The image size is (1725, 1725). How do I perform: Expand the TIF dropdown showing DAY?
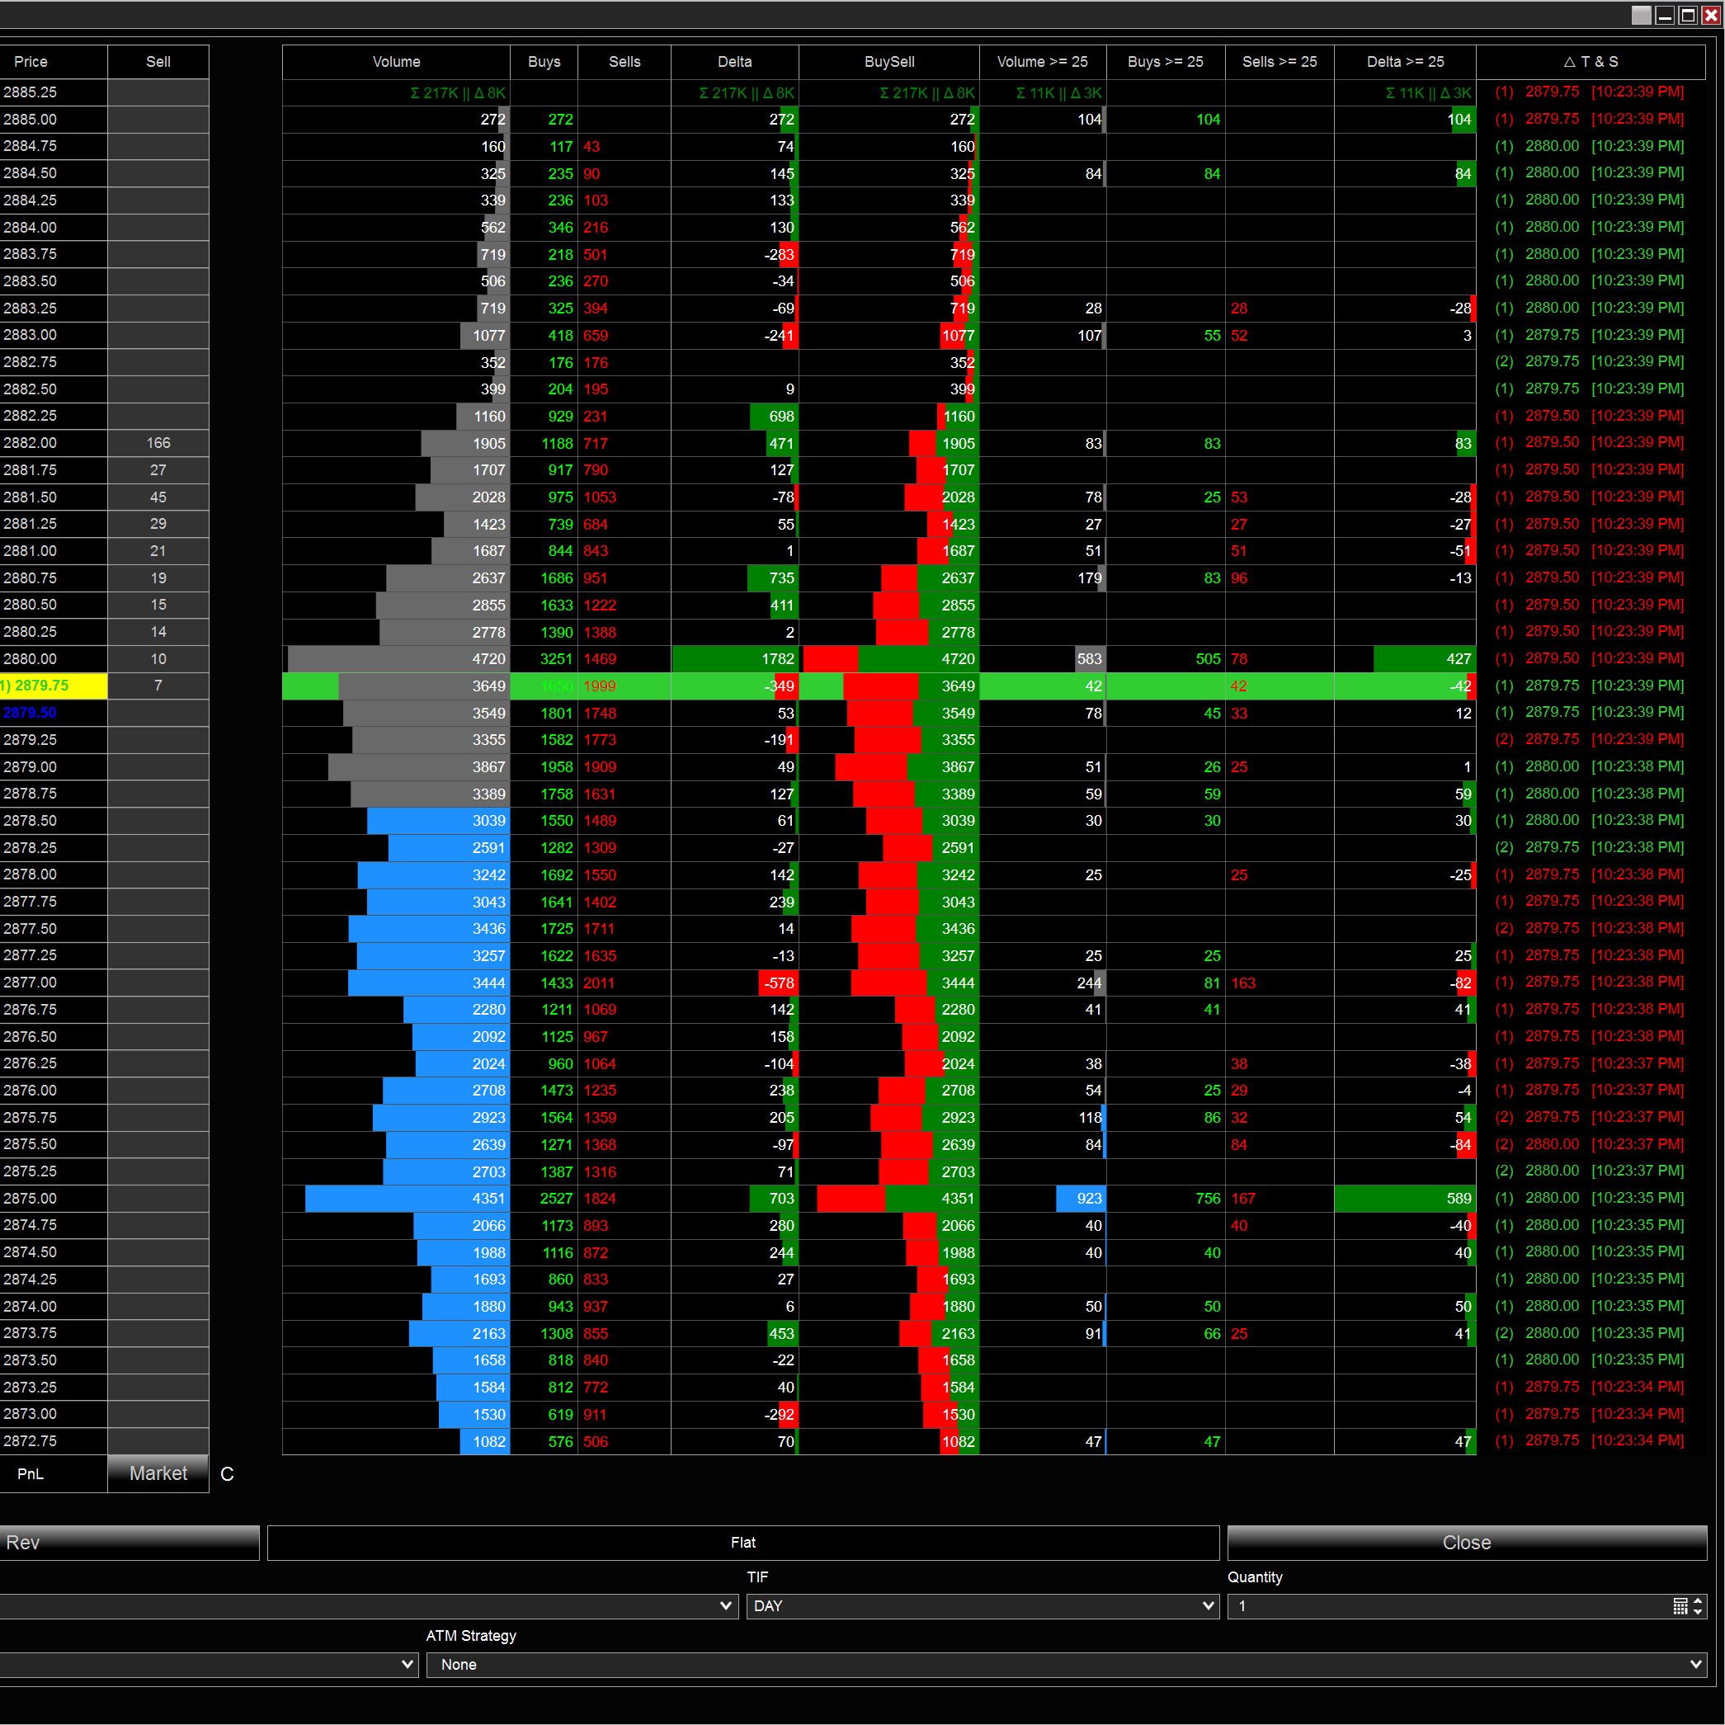click(1208, 1606)
